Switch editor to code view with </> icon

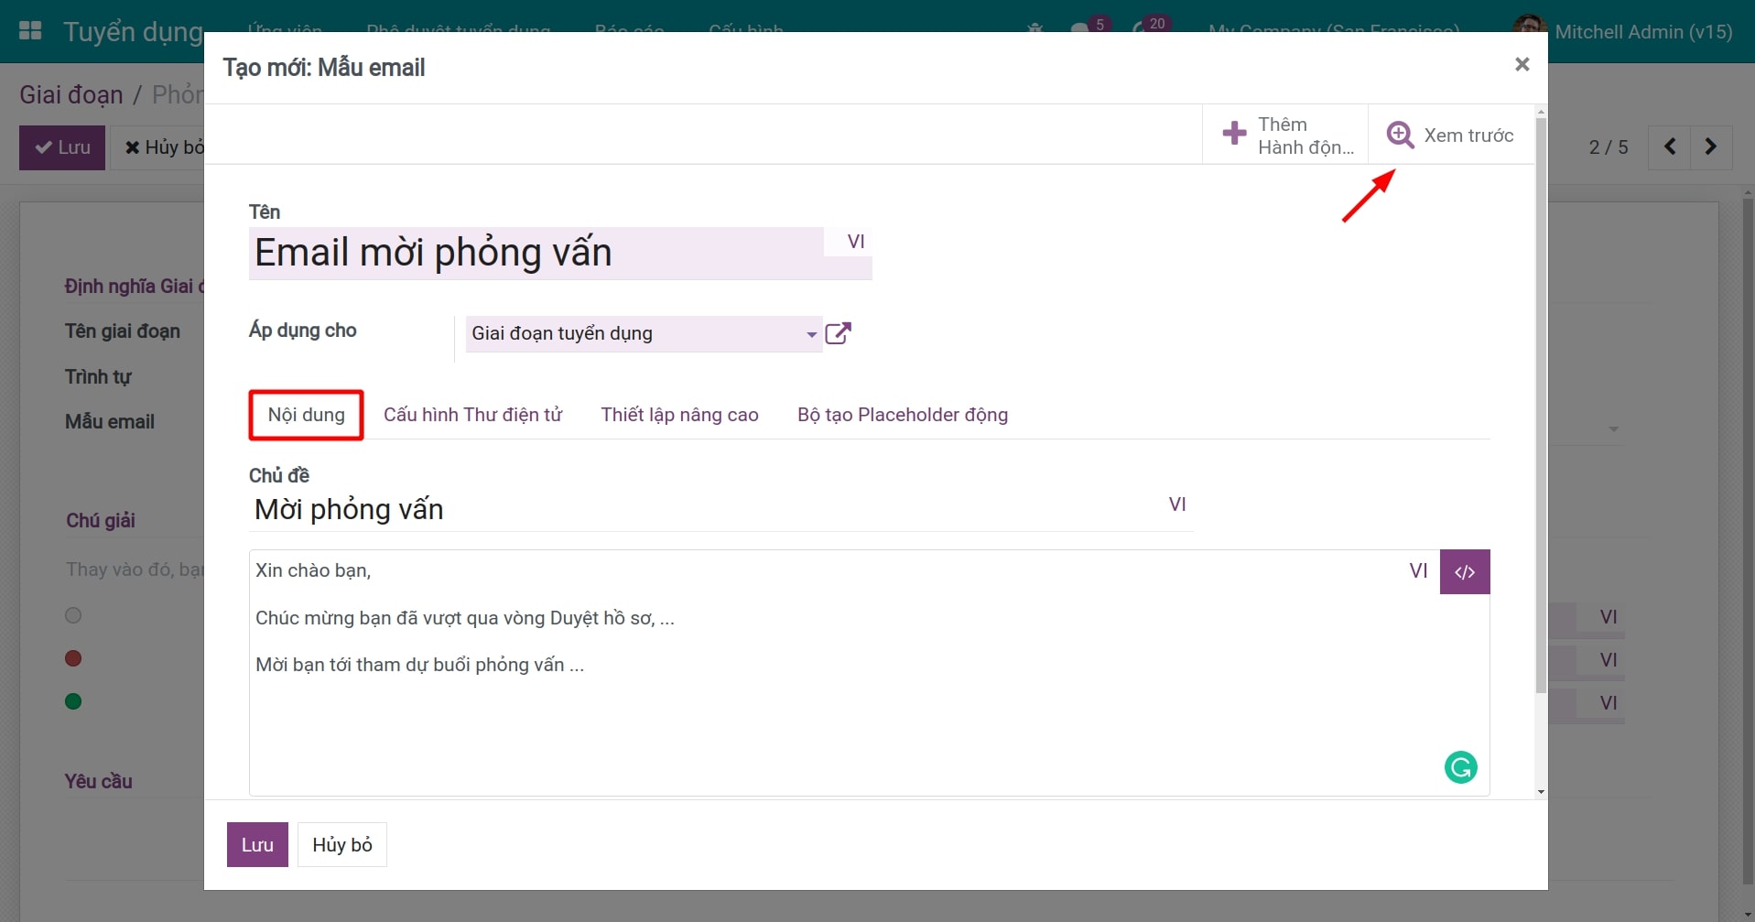tap(1464, 570)
